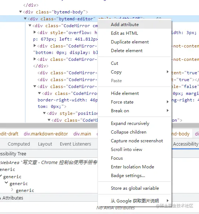
Task: Collapse the CodeMirror cm div node
Action: pos(30,25)
